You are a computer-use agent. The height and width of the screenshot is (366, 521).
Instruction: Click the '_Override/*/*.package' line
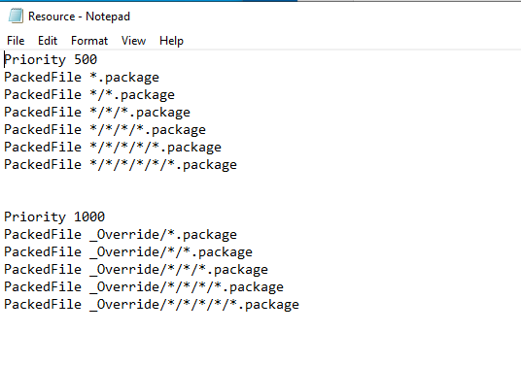click(128, 252)
